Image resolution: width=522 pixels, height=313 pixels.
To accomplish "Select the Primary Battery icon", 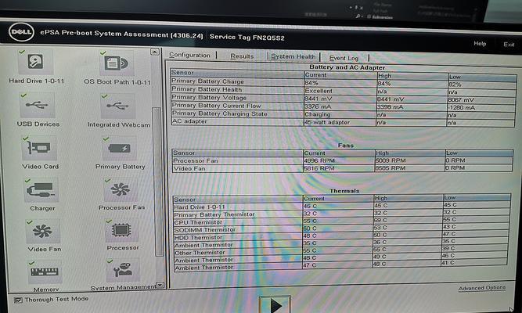I will coord(119,148).
